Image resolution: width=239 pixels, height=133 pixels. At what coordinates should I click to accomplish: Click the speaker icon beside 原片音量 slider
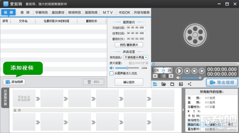coord(111,68)
